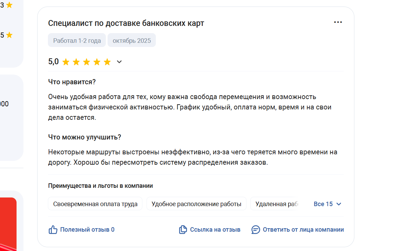Click the third rating star
Viewport: 403px width, 251px height.
pyautogui.click(x=87, y=62)
